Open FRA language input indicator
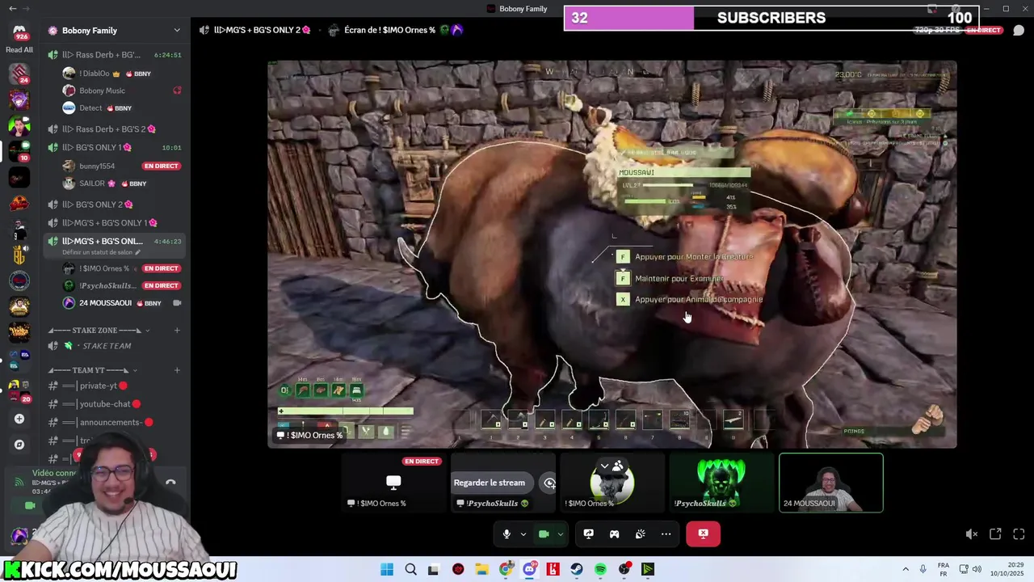The height and width of the screenshot is (582, 1034). pos(944,569)
